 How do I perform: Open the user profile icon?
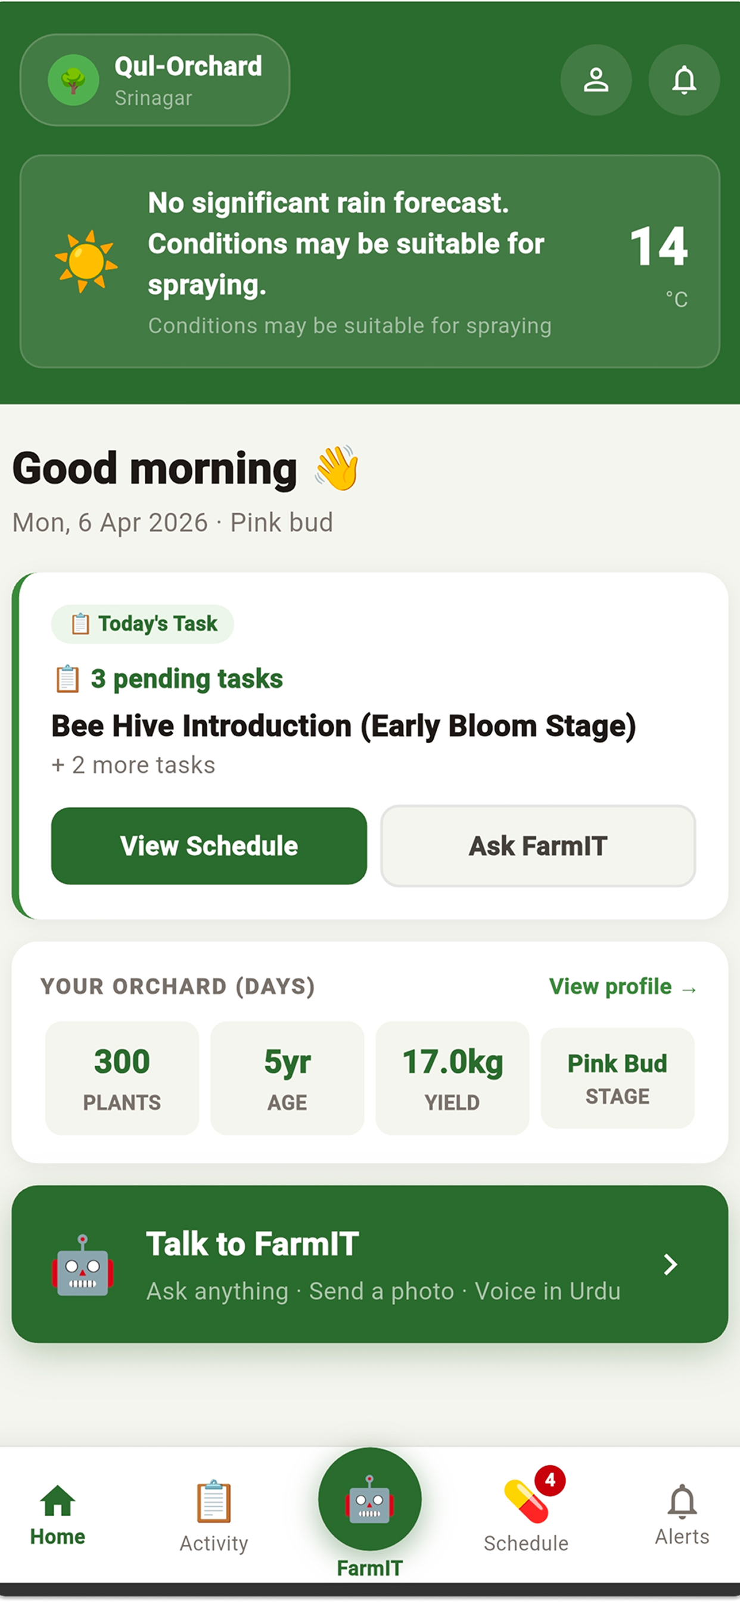coord(596,80)
